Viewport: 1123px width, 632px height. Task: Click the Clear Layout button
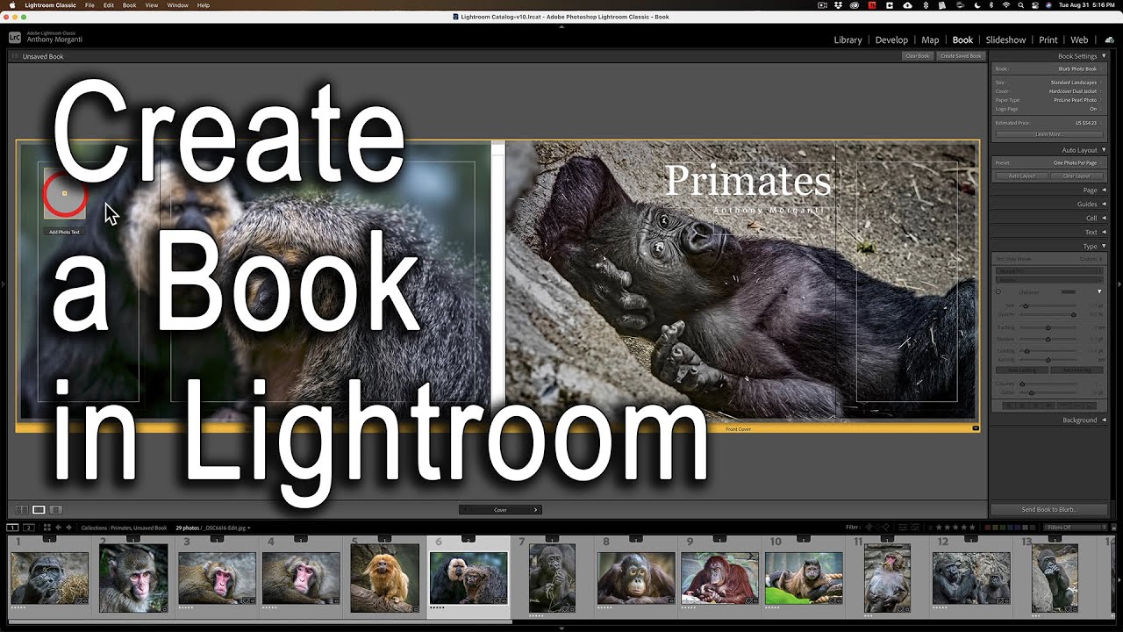coord(1077,176)
